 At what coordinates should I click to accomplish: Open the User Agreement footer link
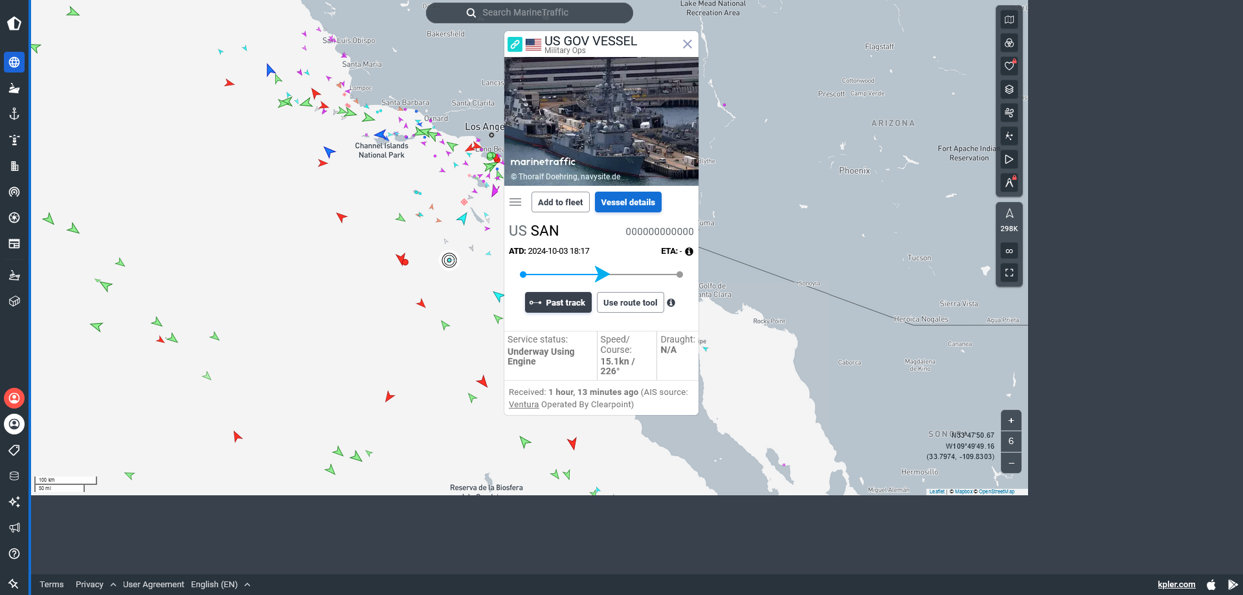point(153,584)
